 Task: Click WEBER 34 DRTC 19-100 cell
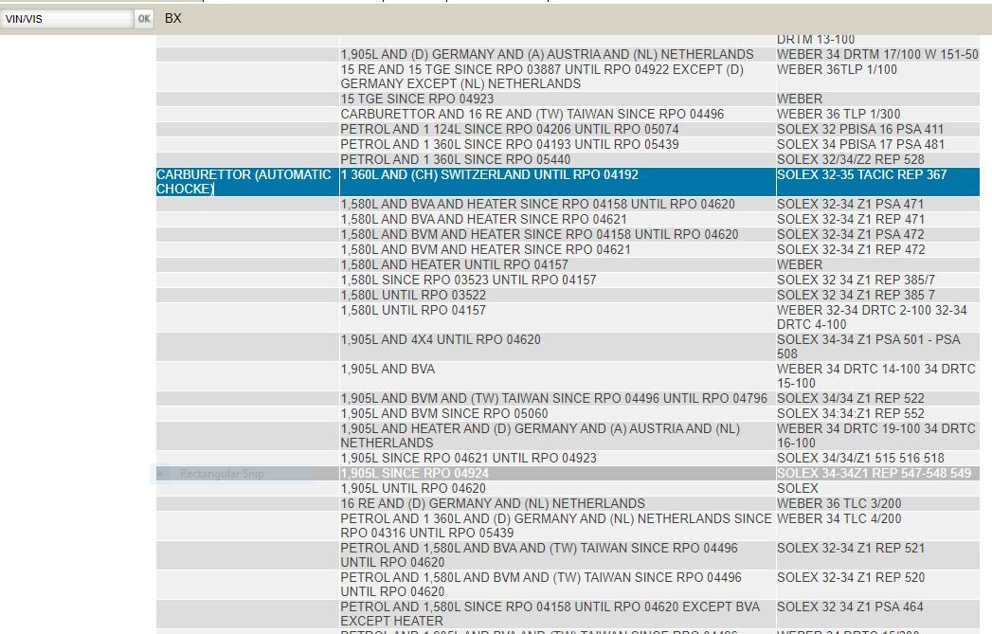click(x=877, y=435)
